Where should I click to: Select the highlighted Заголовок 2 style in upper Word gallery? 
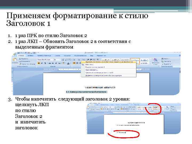(135, 62)
